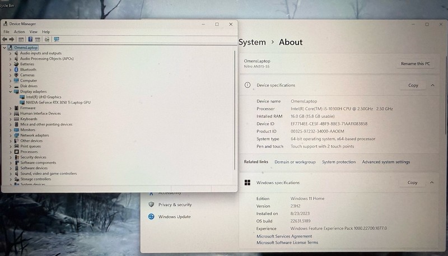Open the Help menu
The image size is (448, 256).
[x=46, y=32]
